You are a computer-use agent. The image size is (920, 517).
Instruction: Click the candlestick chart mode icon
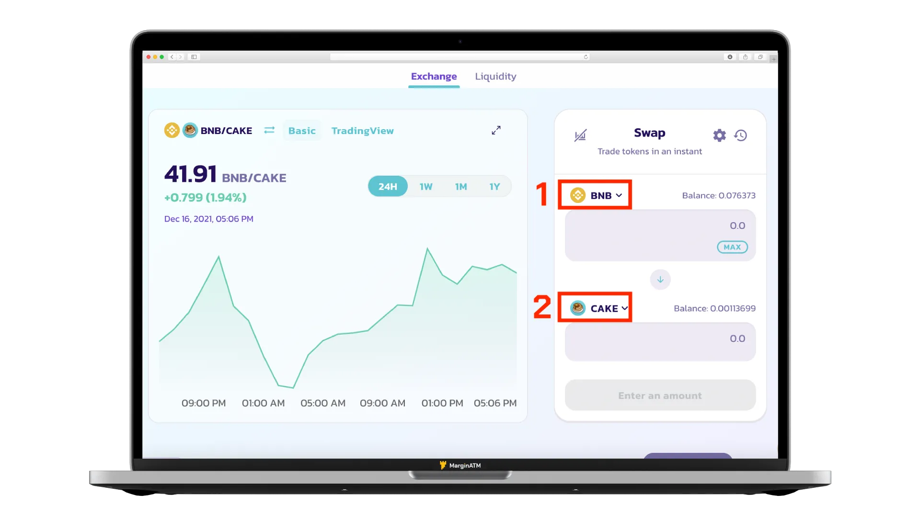pos(580,135)
